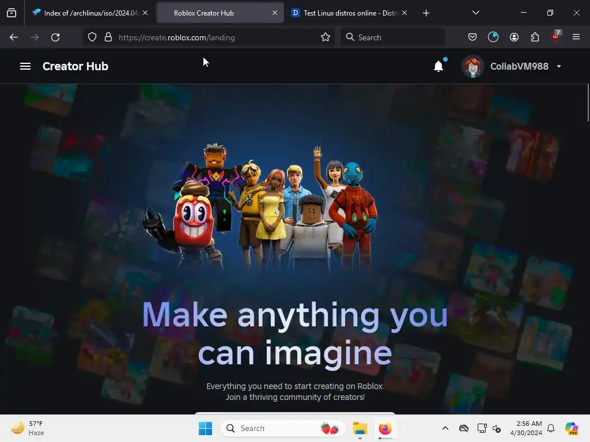The height and width of the screenshot is (442, 590).
Task: Go forward to the next page
Action: 35,37
